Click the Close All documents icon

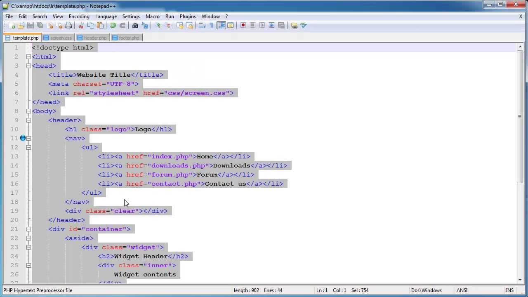[x=59, y=25]
